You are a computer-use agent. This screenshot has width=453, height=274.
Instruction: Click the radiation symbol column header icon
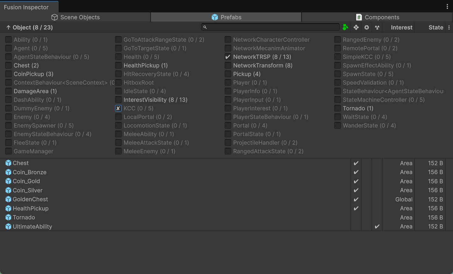click(377, 27)
